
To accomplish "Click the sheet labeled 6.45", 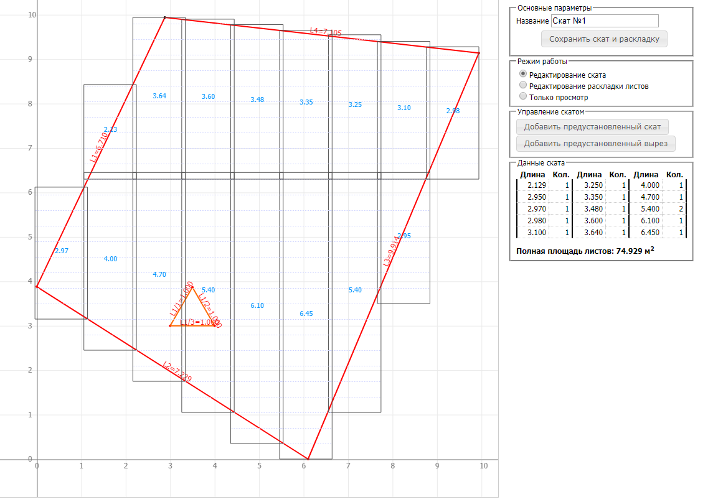I will pyautogui.click(x=306, y=314).
